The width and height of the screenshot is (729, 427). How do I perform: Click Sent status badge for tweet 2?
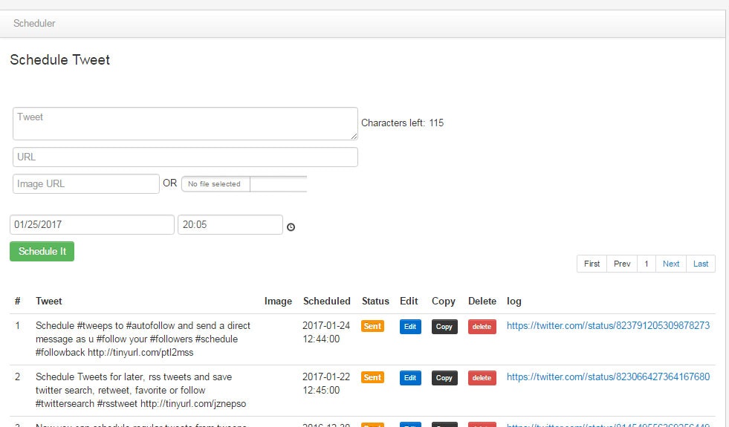[x=372, y=377]
